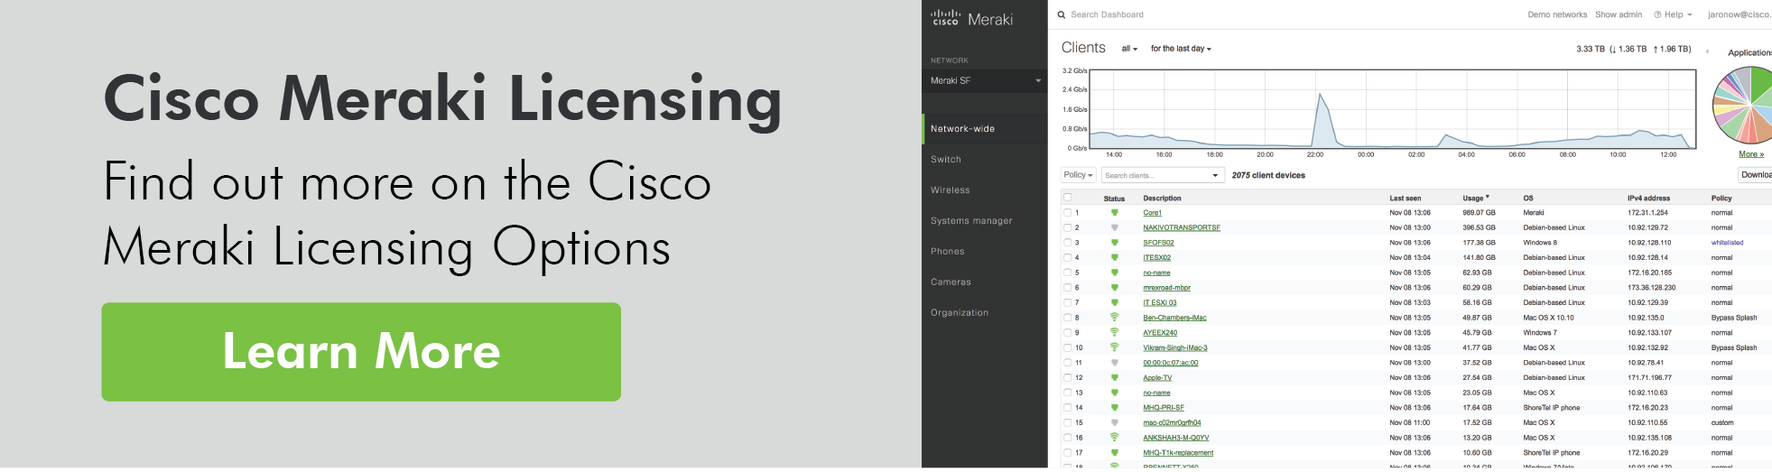
Task: Click the Search clients input field
Action: [1155, 175]
